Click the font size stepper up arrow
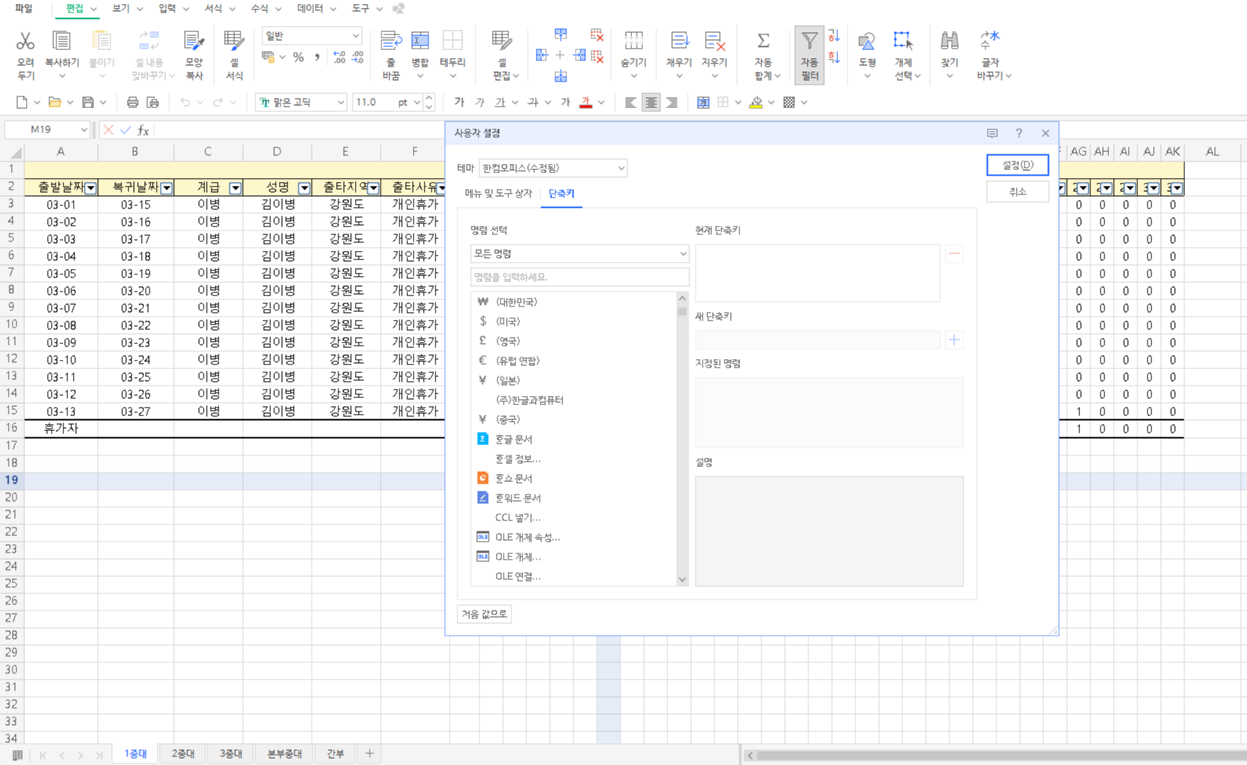The height and width of the screenshot is (765, 1247). (428, 98)
